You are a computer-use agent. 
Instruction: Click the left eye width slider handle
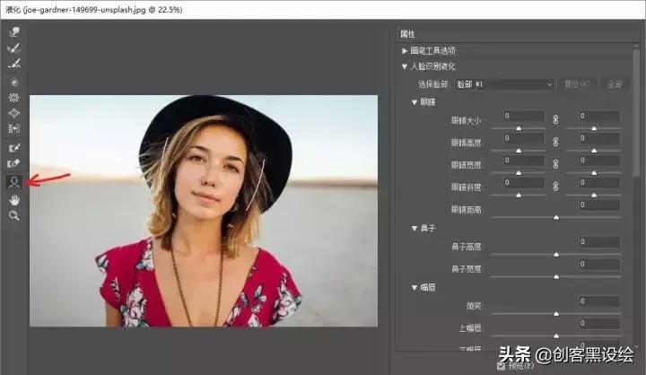click(519, 173)
